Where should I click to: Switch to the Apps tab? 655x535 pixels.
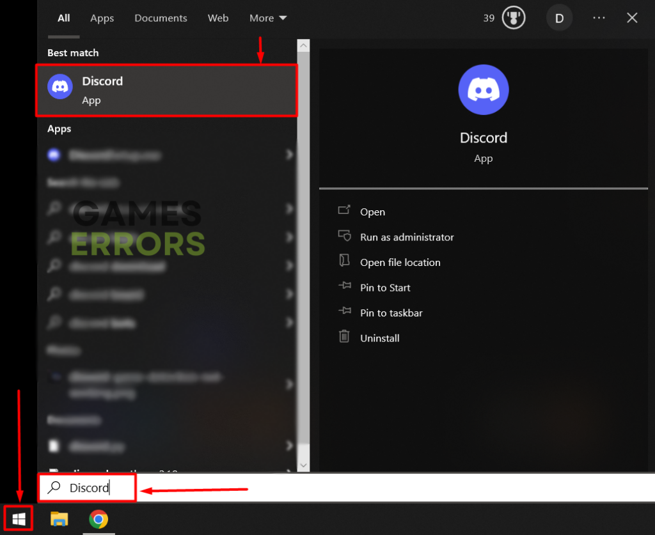pyautogui.click(x=102, y=18)
